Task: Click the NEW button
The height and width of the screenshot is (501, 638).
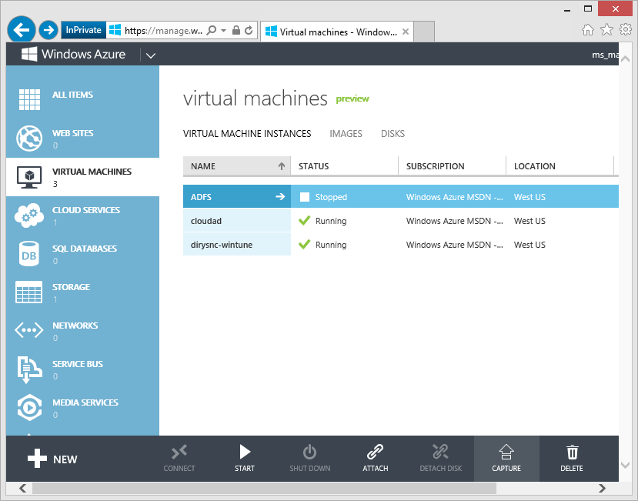Action: (x=52, y=459)
